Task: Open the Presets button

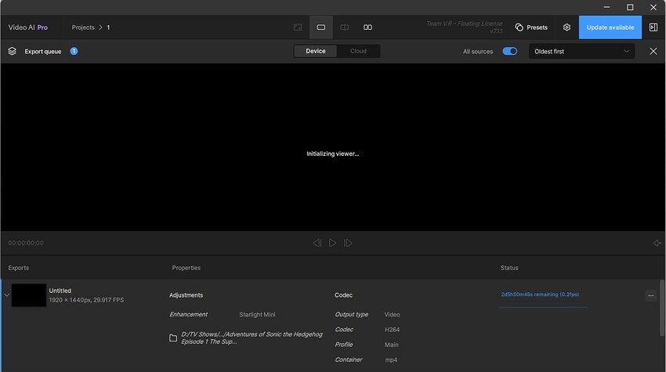Action: point(531,27)
